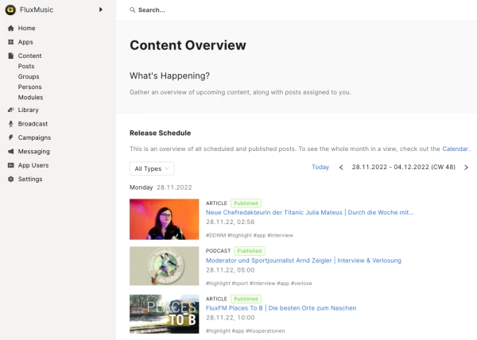Click the Apps grid icon
Image resolution: width=477 pixels, height=340 pixels.
click(10, 41)
